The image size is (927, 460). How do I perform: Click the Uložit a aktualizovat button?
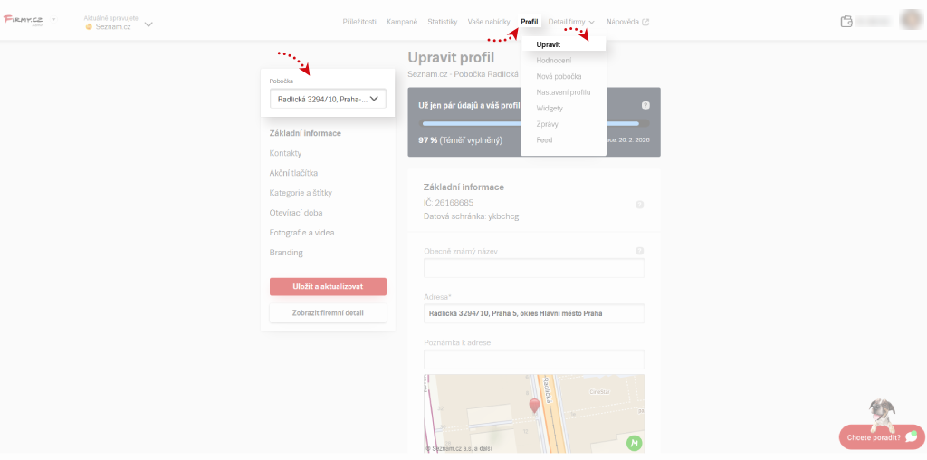click(x=328, y=286)
